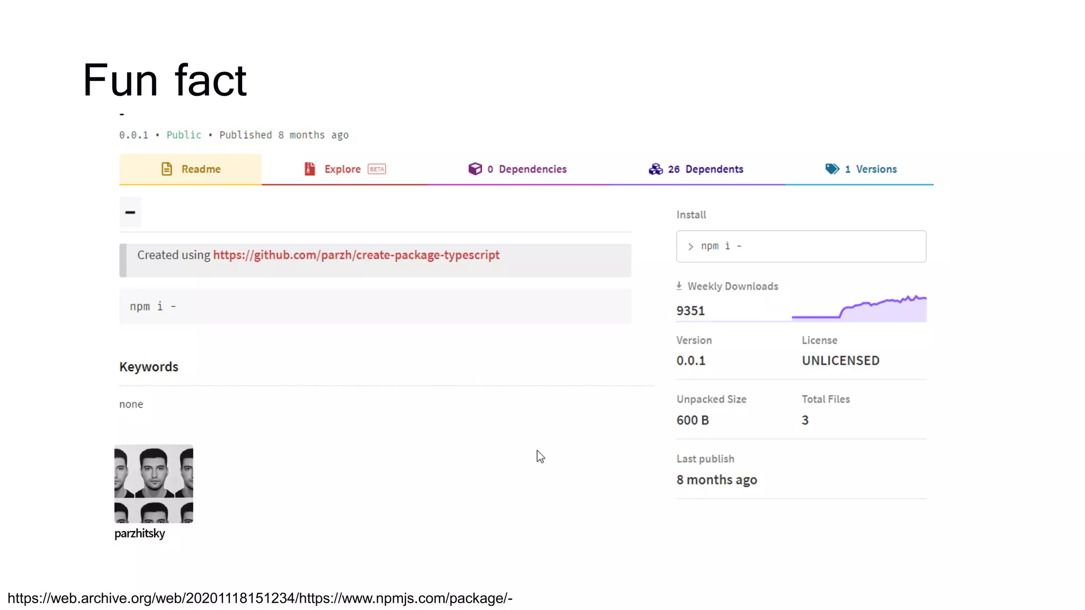
Task: Click the Explore zip file icon
Action: [x=310, y=169]
